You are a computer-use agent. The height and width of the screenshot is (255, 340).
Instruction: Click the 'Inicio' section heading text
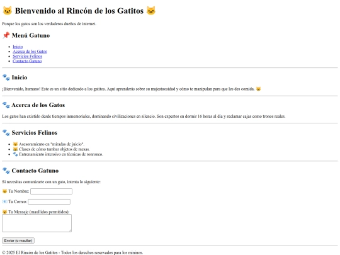tap(20, 77)
